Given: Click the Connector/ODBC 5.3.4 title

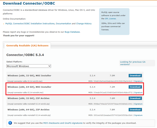Looking at the screenshot, I should (25, 55).
